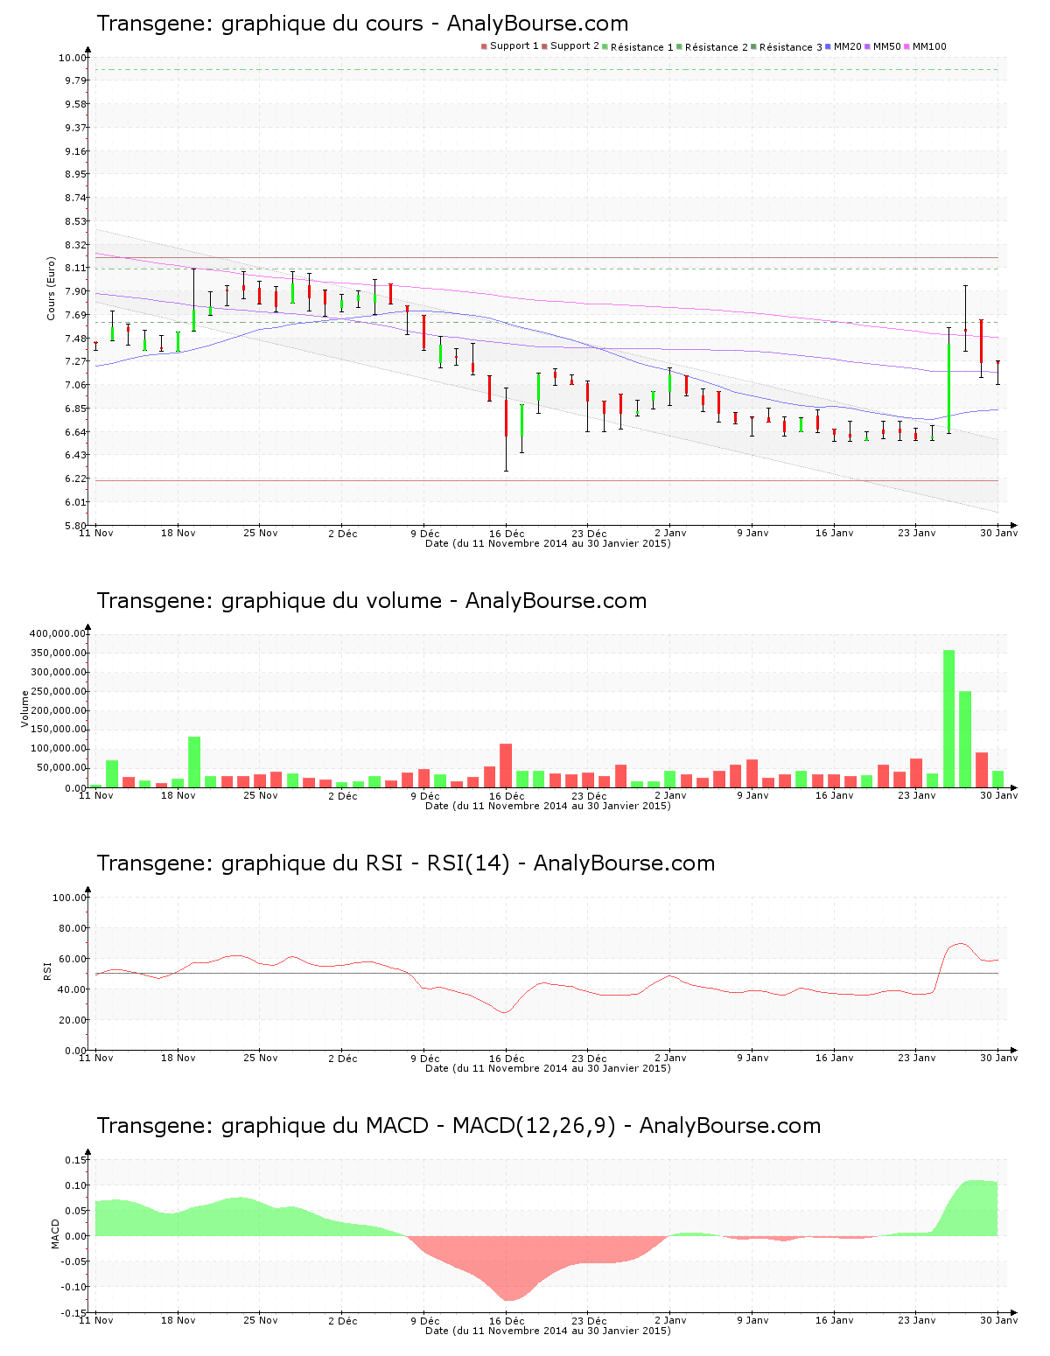Click the date range caption under the price chart
1050x1356 pixels.
548,543
